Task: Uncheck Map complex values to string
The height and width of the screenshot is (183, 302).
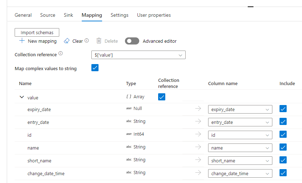Action: coord(95,68)
